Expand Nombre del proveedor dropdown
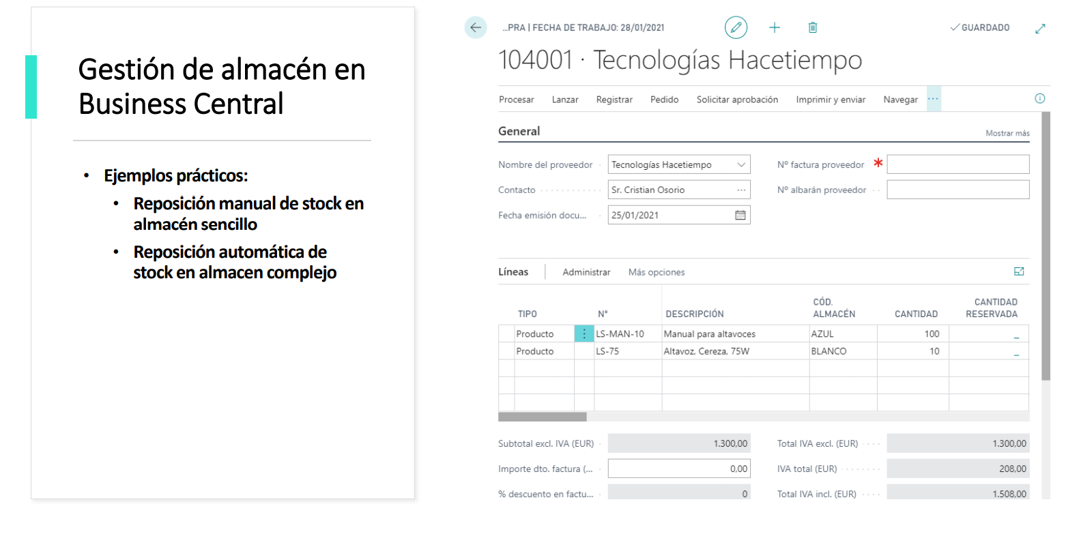This screenshot has width=1079, height=547. pyautogui.click(x=741, y=164)
